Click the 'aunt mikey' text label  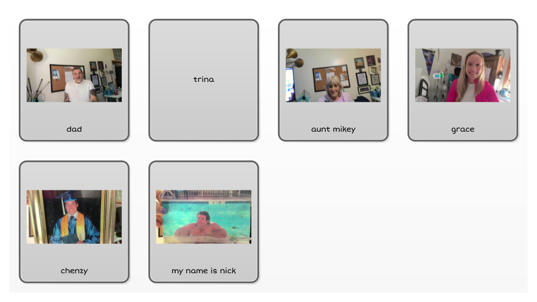click(x=333, y=129)
